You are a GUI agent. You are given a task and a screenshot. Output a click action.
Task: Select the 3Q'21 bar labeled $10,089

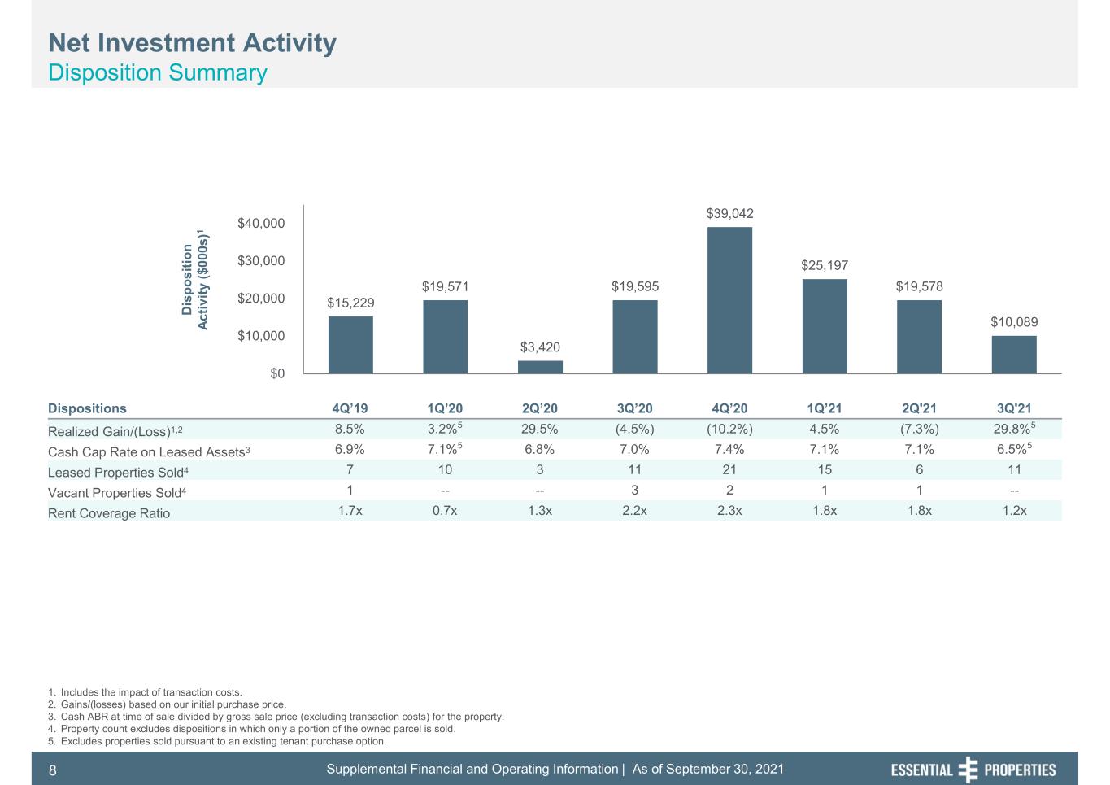pyautogui.click(x=1014, y=355)
